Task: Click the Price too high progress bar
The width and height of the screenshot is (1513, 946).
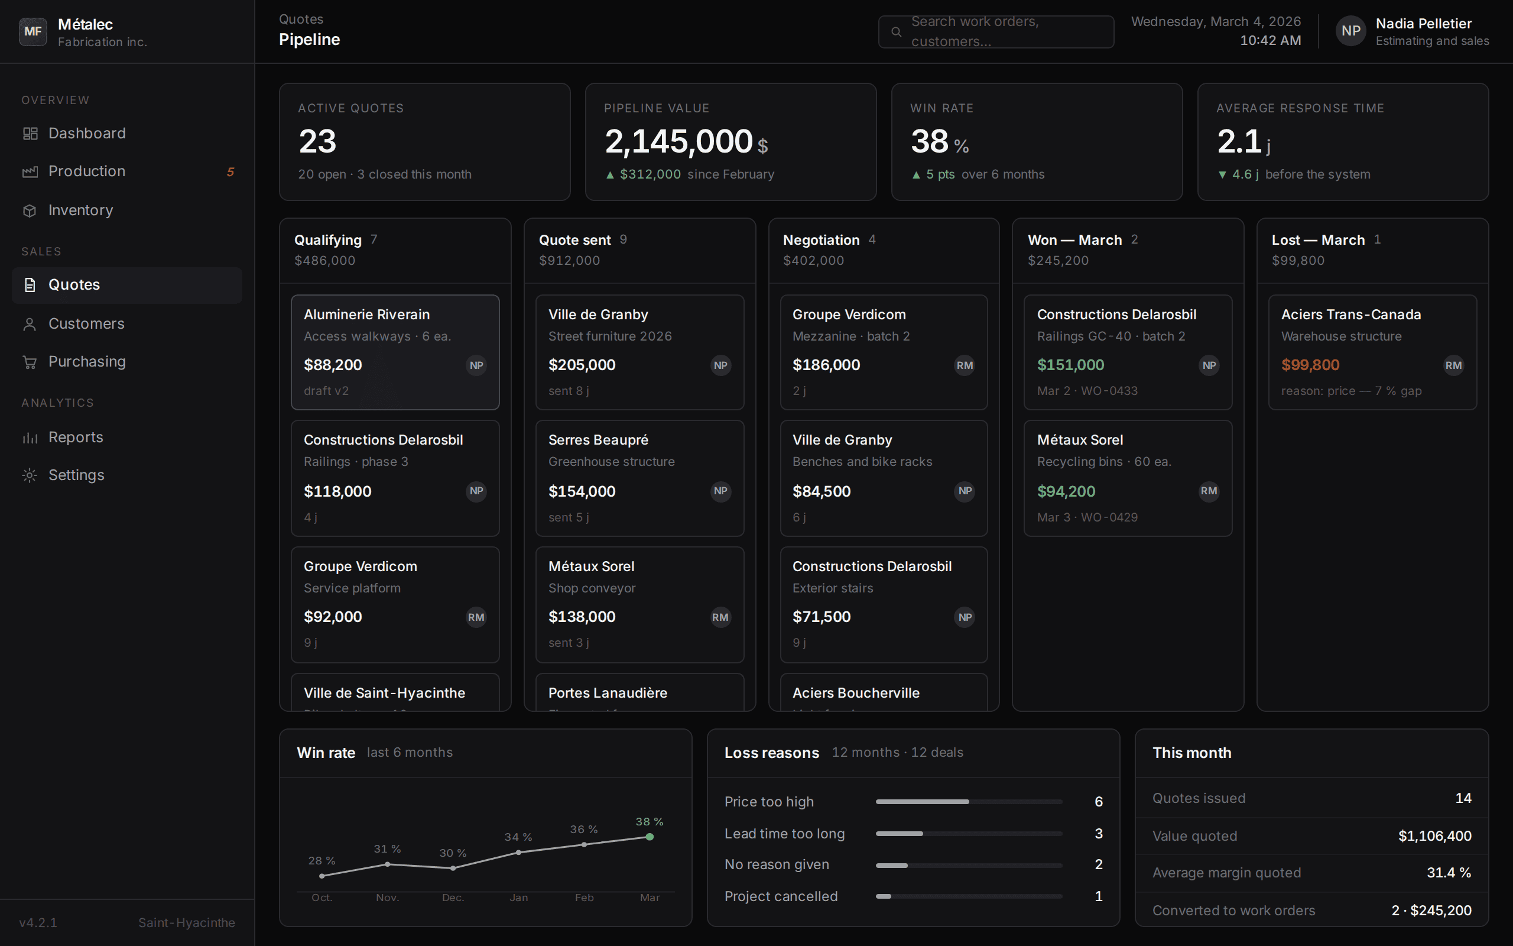Action: [x=969, y=802]
